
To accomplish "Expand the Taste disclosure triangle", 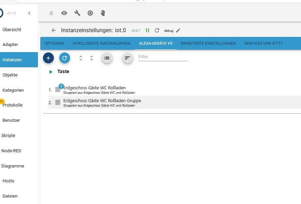I will coord(51,72).
